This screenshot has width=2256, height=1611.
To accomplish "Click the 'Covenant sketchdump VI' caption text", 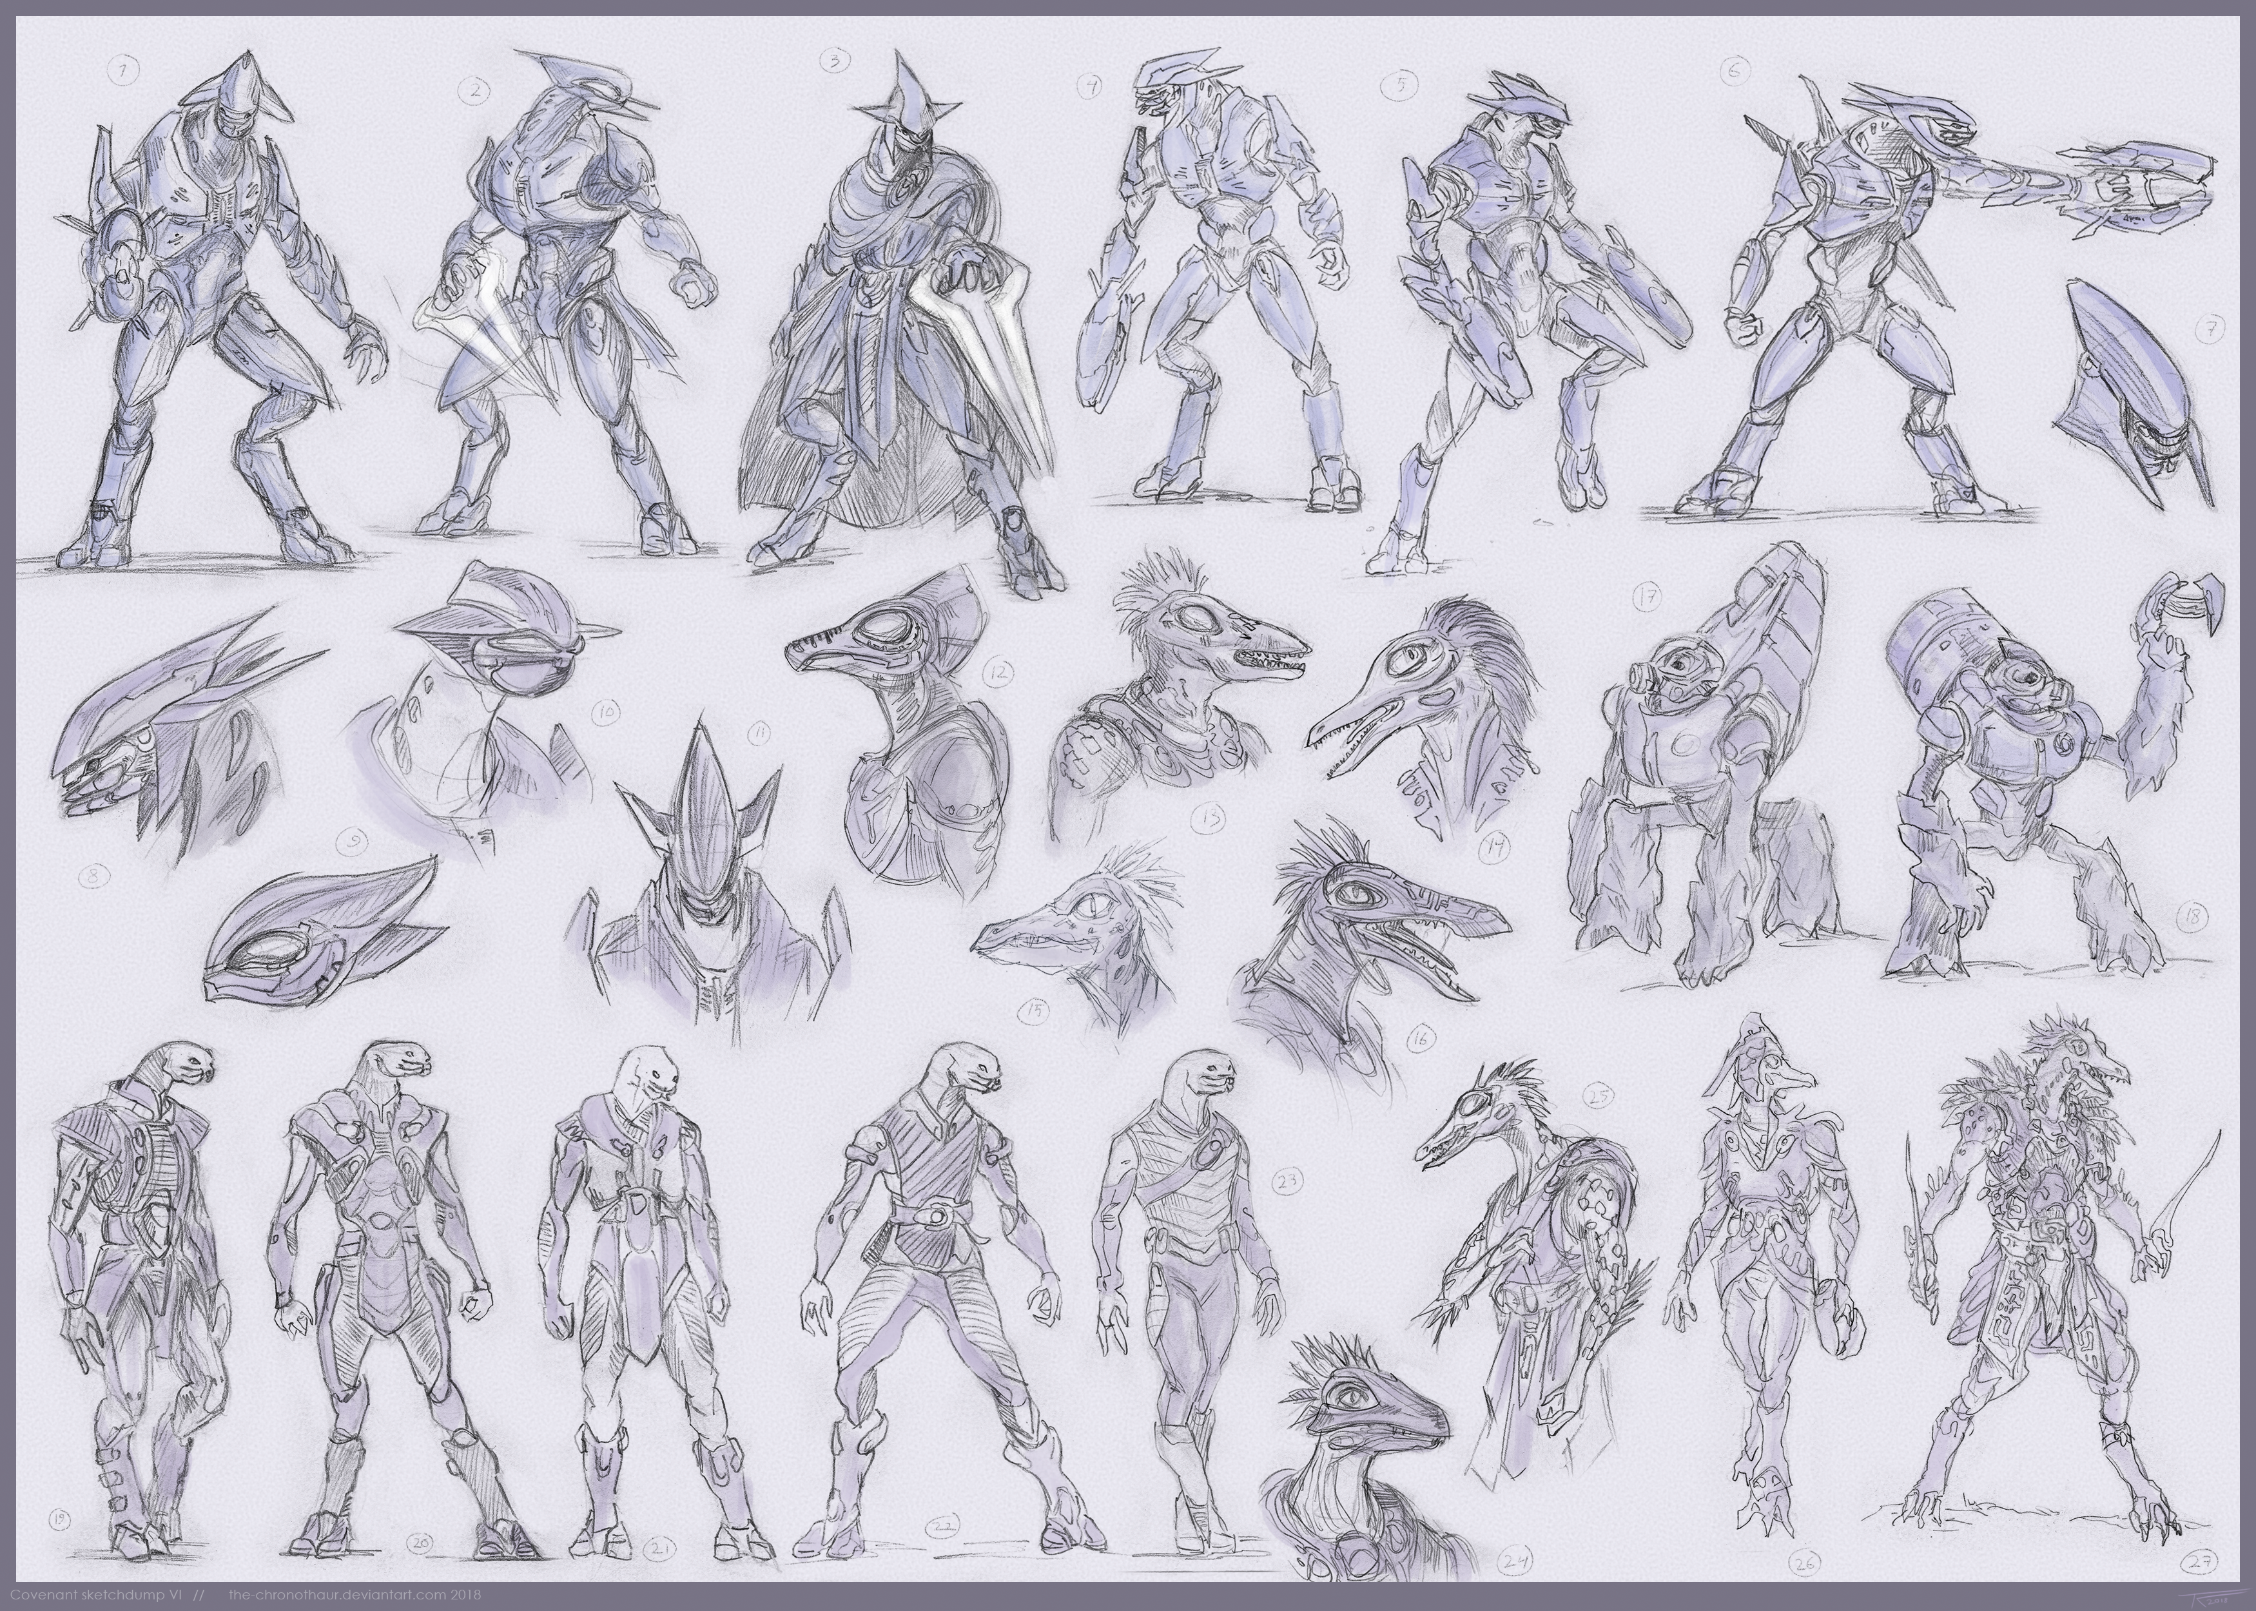I will (95, 1596).
